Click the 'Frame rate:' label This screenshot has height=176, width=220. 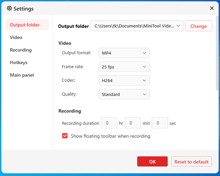73,67
